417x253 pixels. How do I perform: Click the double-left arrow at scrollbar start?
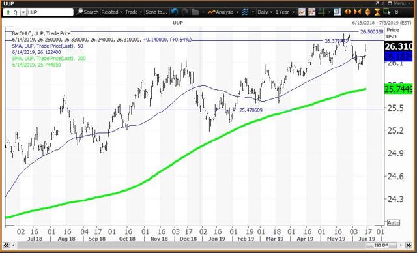click(6, 245)
